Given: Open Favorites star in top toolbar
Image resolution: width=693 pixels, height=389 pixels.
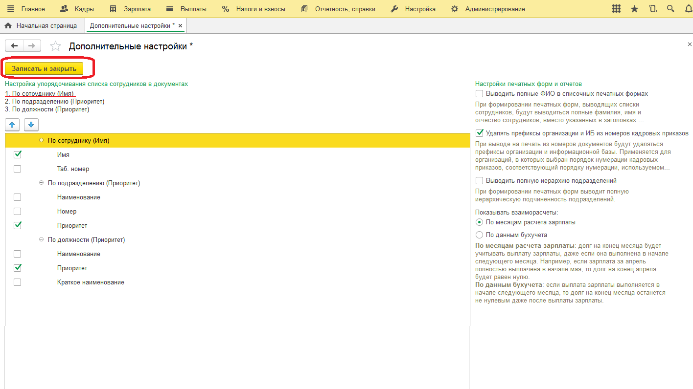Looking at the screenshot, I should pos(635,9).
